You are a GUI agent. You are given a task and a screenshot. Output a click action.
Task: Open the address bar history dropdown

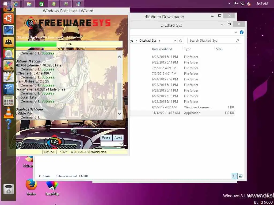click(175, 41)
